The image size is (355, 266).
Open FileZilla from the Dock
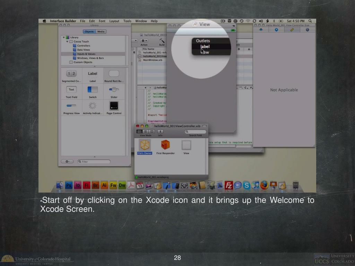(x=229, y=186)
